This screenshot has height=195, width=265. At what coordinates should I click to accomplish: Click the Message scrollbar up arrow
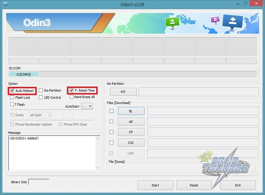point(98,139)
